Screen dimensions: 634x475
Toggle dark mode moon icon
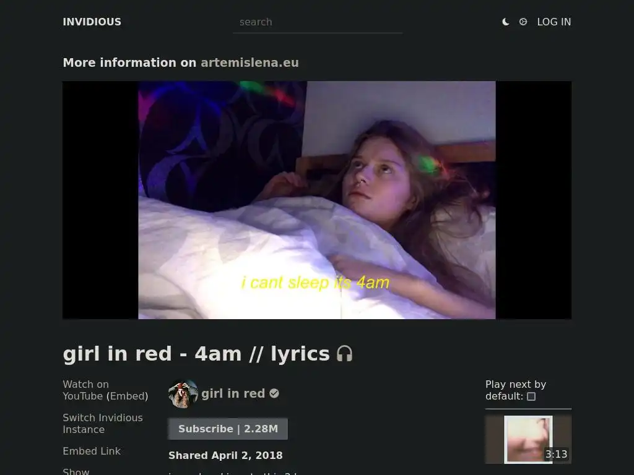tap(505, 22)
